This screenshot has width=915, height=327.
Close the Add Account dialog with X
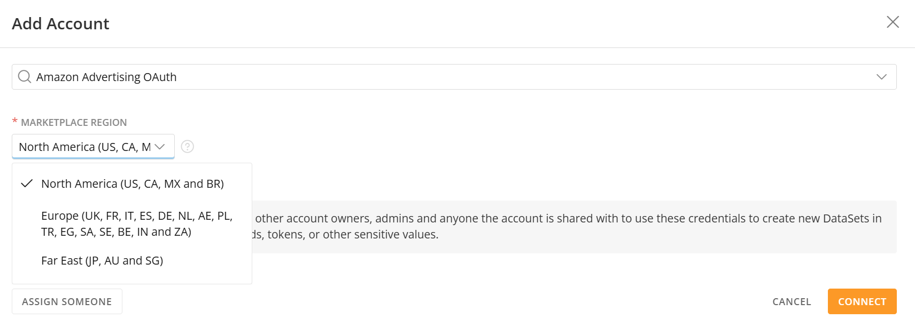(x=893, y=22)
